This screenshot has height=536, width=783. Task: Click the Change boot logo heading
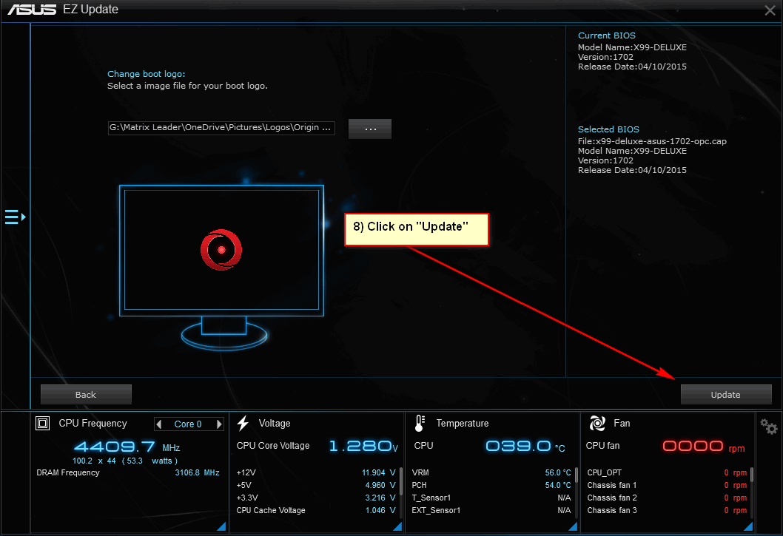point(147,74)
